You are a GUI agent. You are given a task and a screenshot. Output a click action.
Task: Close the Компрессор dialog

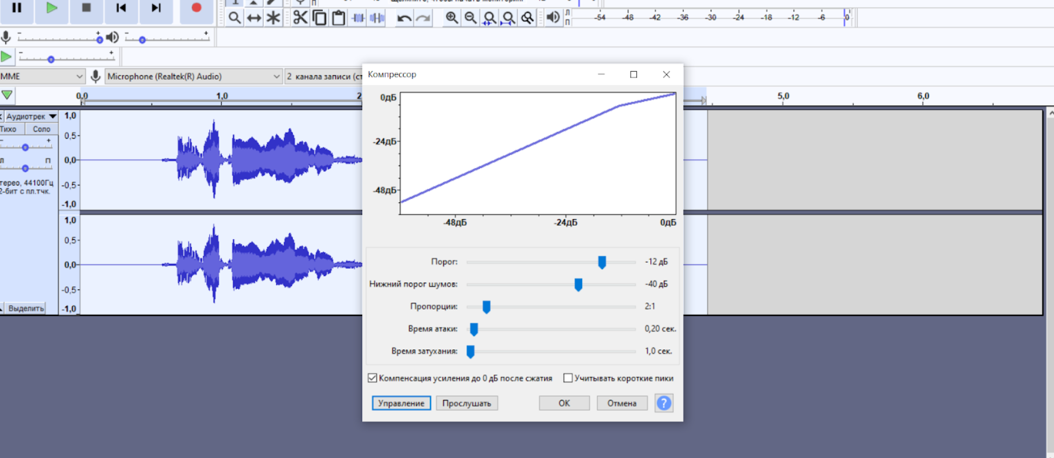[666, 75]
